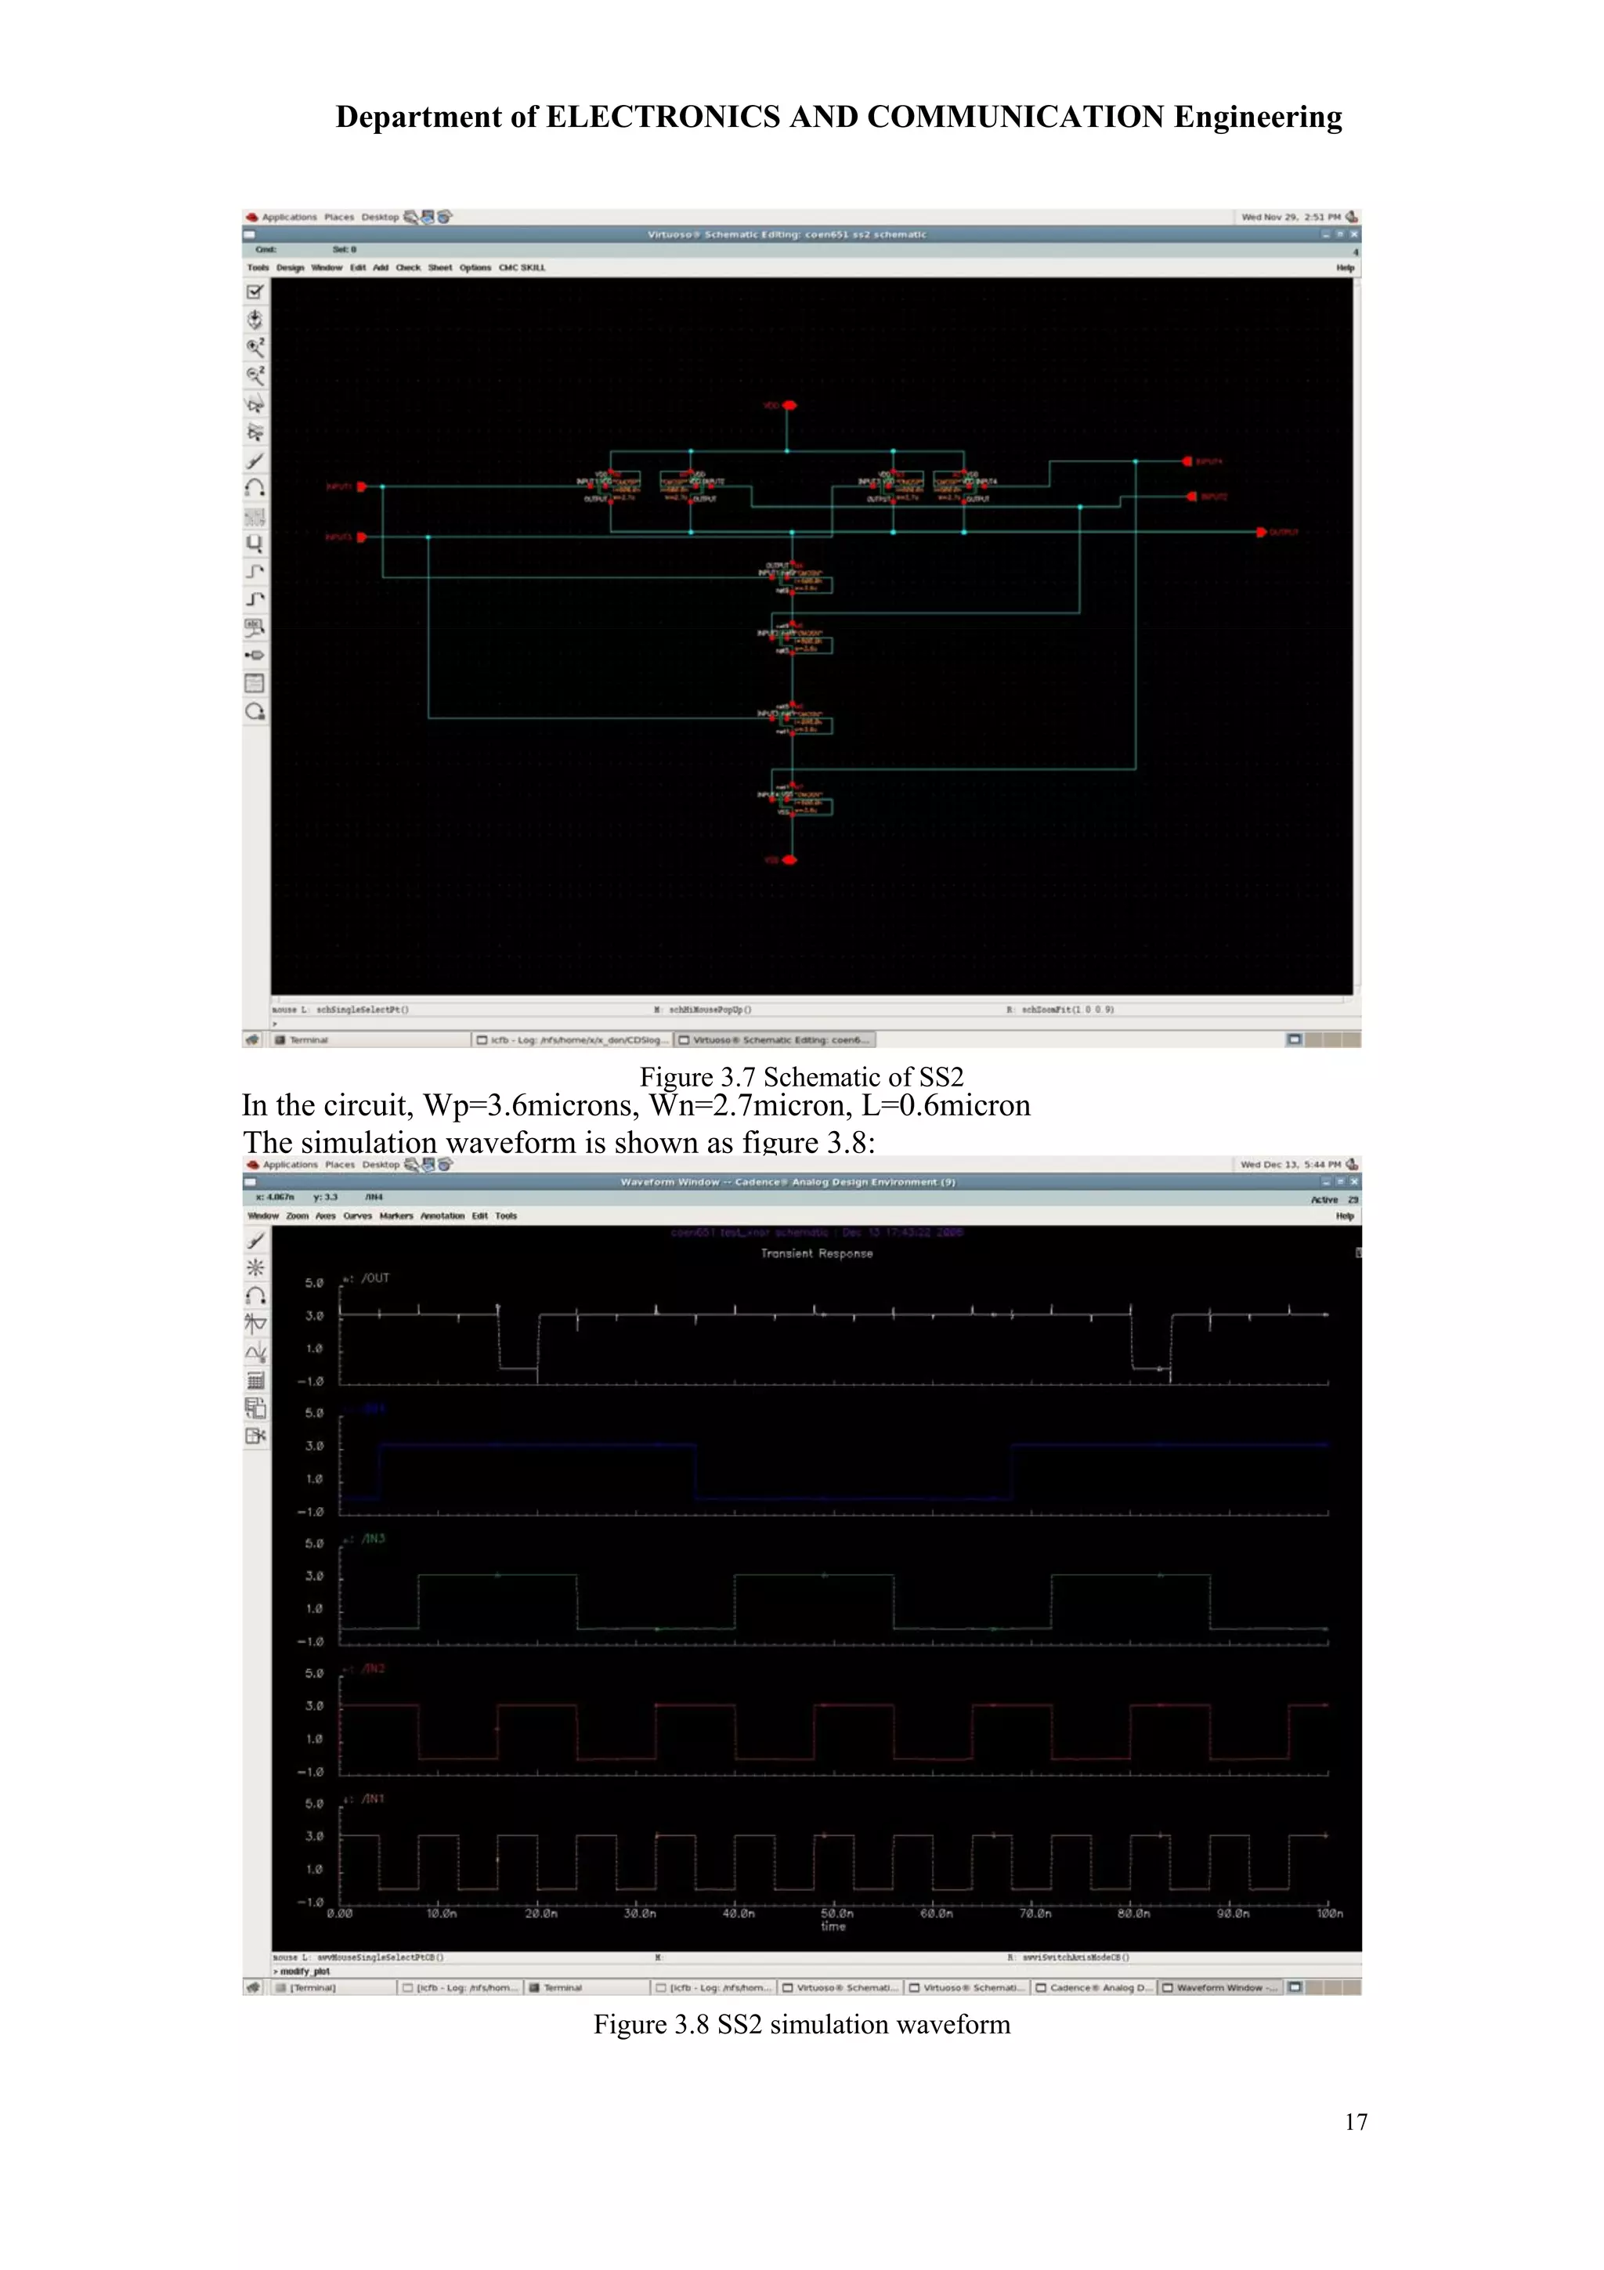Click the Zoom Out by 2 icon
Image resolution: width=1604 pixels, height=2270 pixels.
(255, 376)
